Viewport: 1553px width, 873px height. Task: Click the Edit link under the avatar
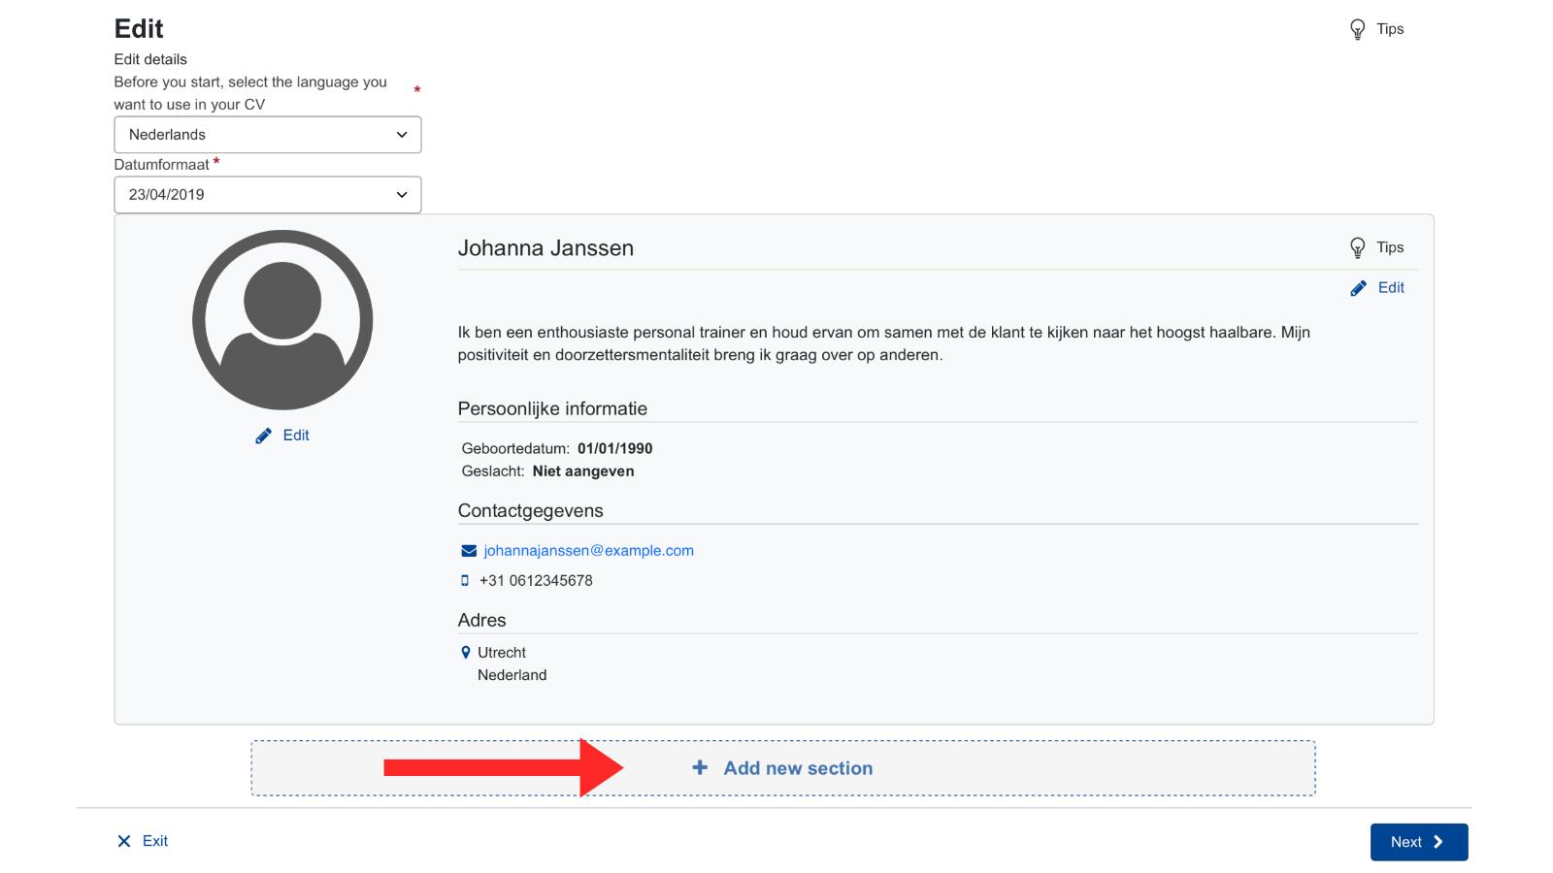[296, 436]
